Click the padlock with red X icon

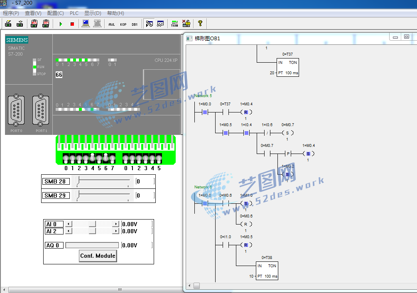[186, 24]
